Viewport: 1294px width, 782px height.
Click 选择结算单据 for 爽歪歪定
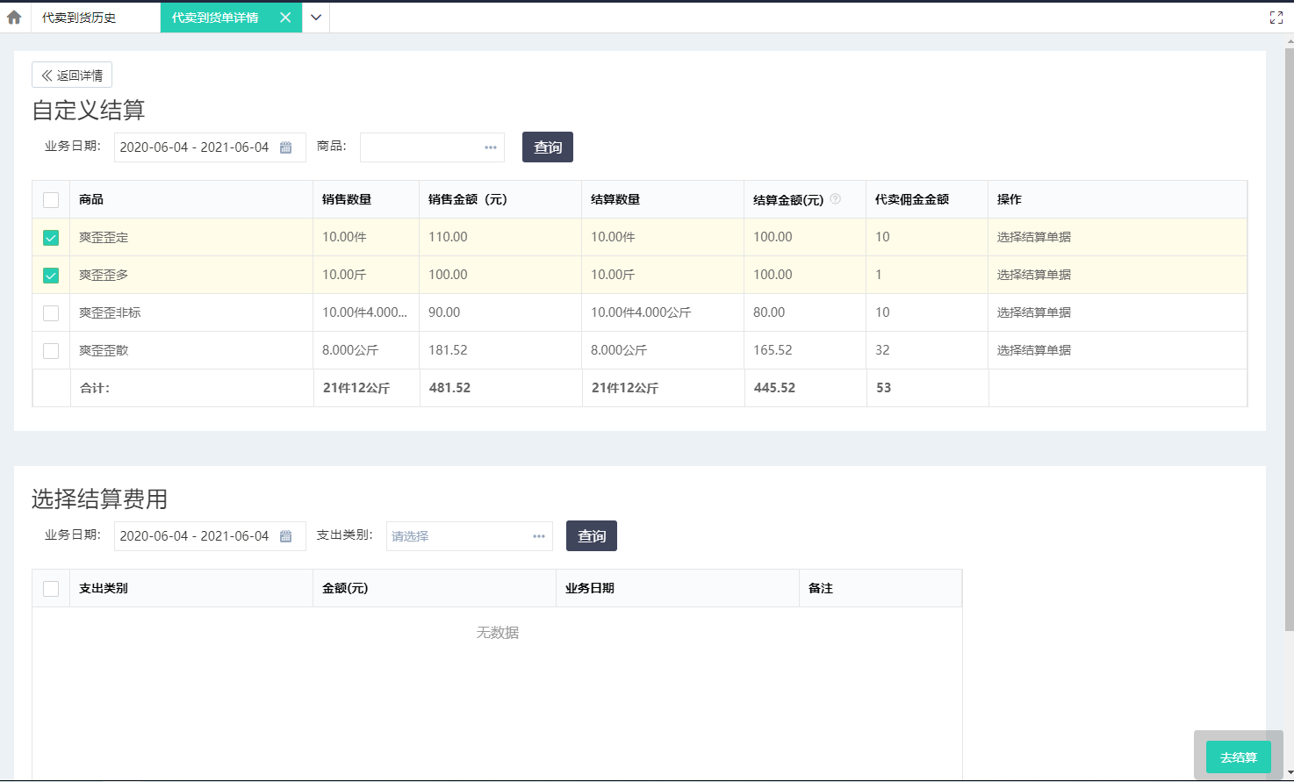pyautogui.click(x=1034, y=237)
